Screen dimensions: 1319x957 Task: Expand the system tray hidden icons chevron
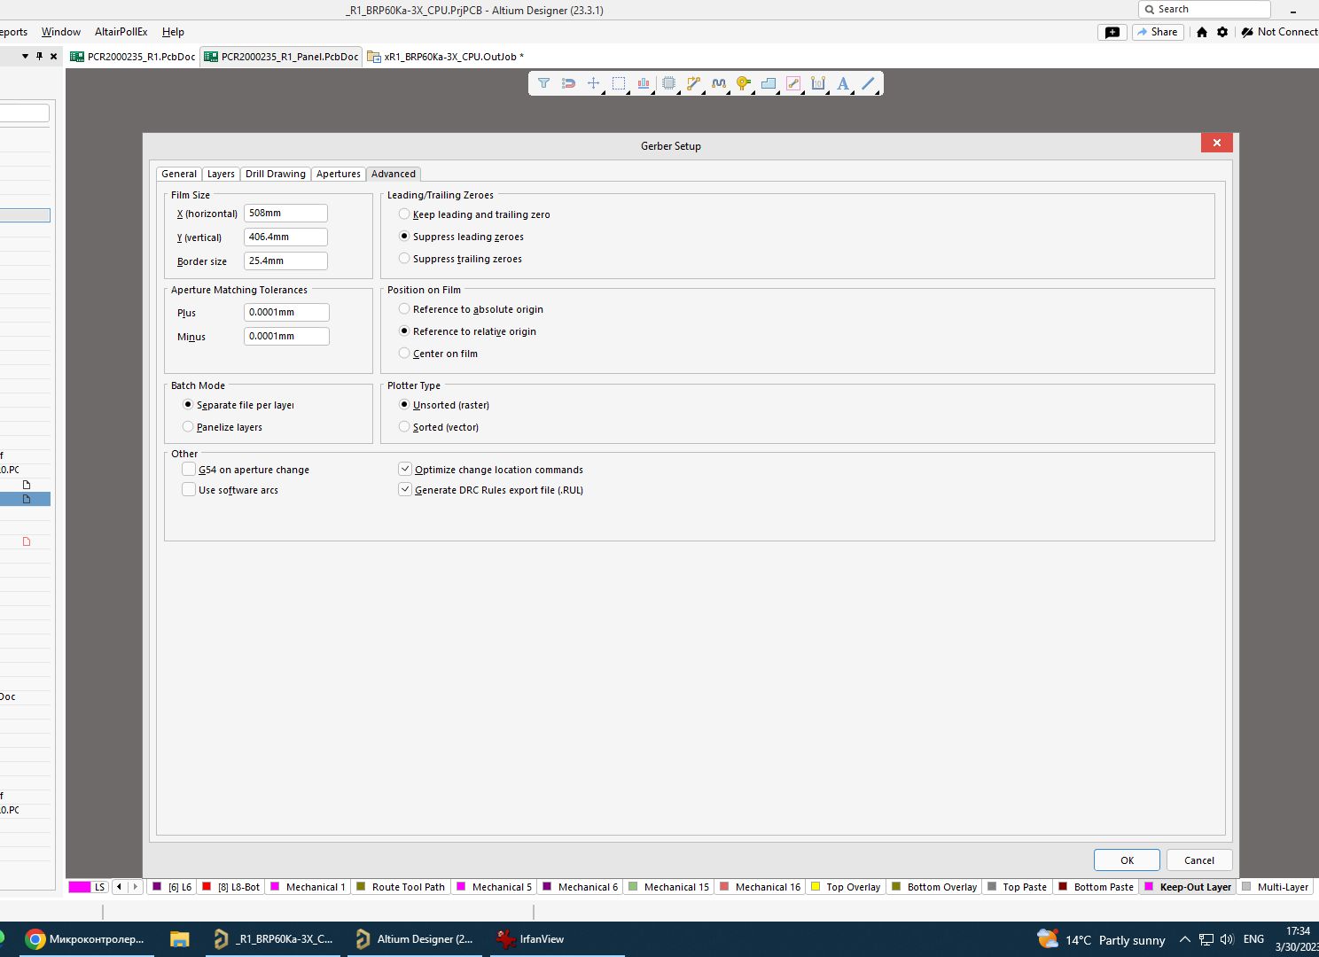[x=1184, y=939]
